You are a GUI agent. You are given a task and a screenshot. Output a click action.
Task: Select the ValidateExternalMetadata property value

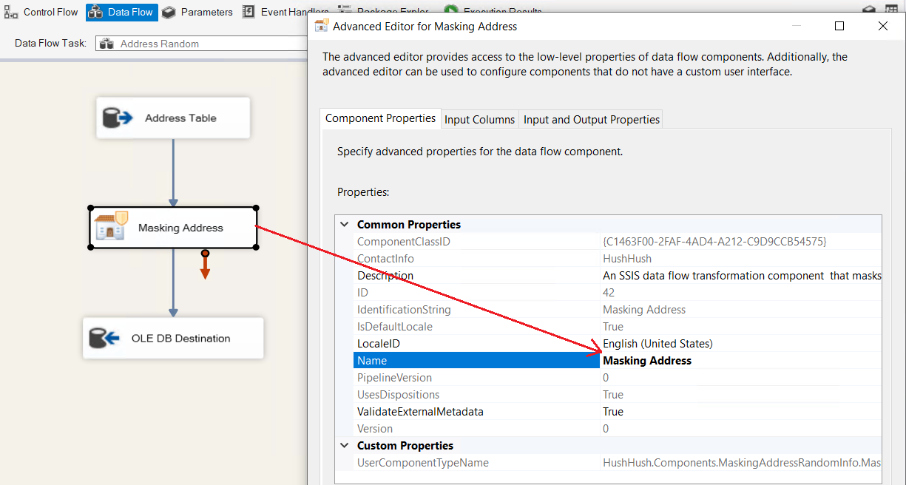pyautogui.click(x=740, y=412)
